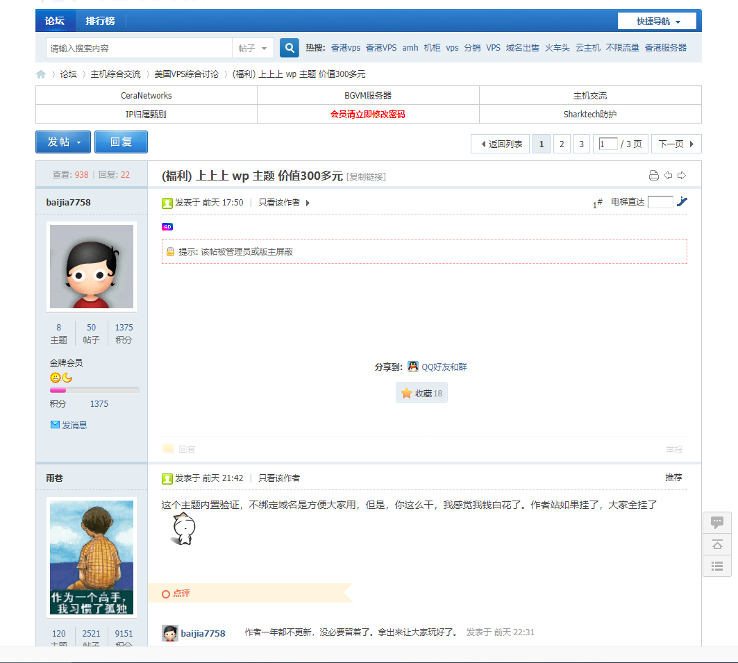Share to QQ好友和群 penguin icon
Image resolution: width=738 pixels, height=663 pixels.
(x=413, y=367)
